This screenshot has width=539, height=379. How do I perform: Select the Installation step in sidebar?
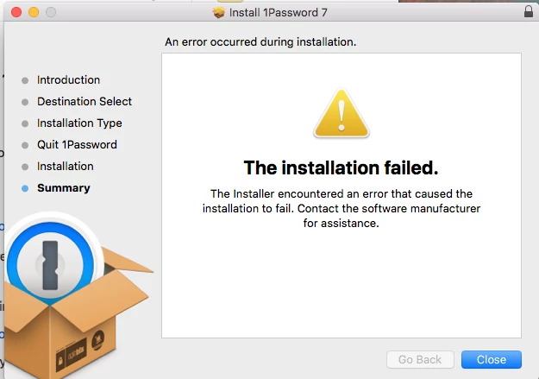click(x=66, y=167)
